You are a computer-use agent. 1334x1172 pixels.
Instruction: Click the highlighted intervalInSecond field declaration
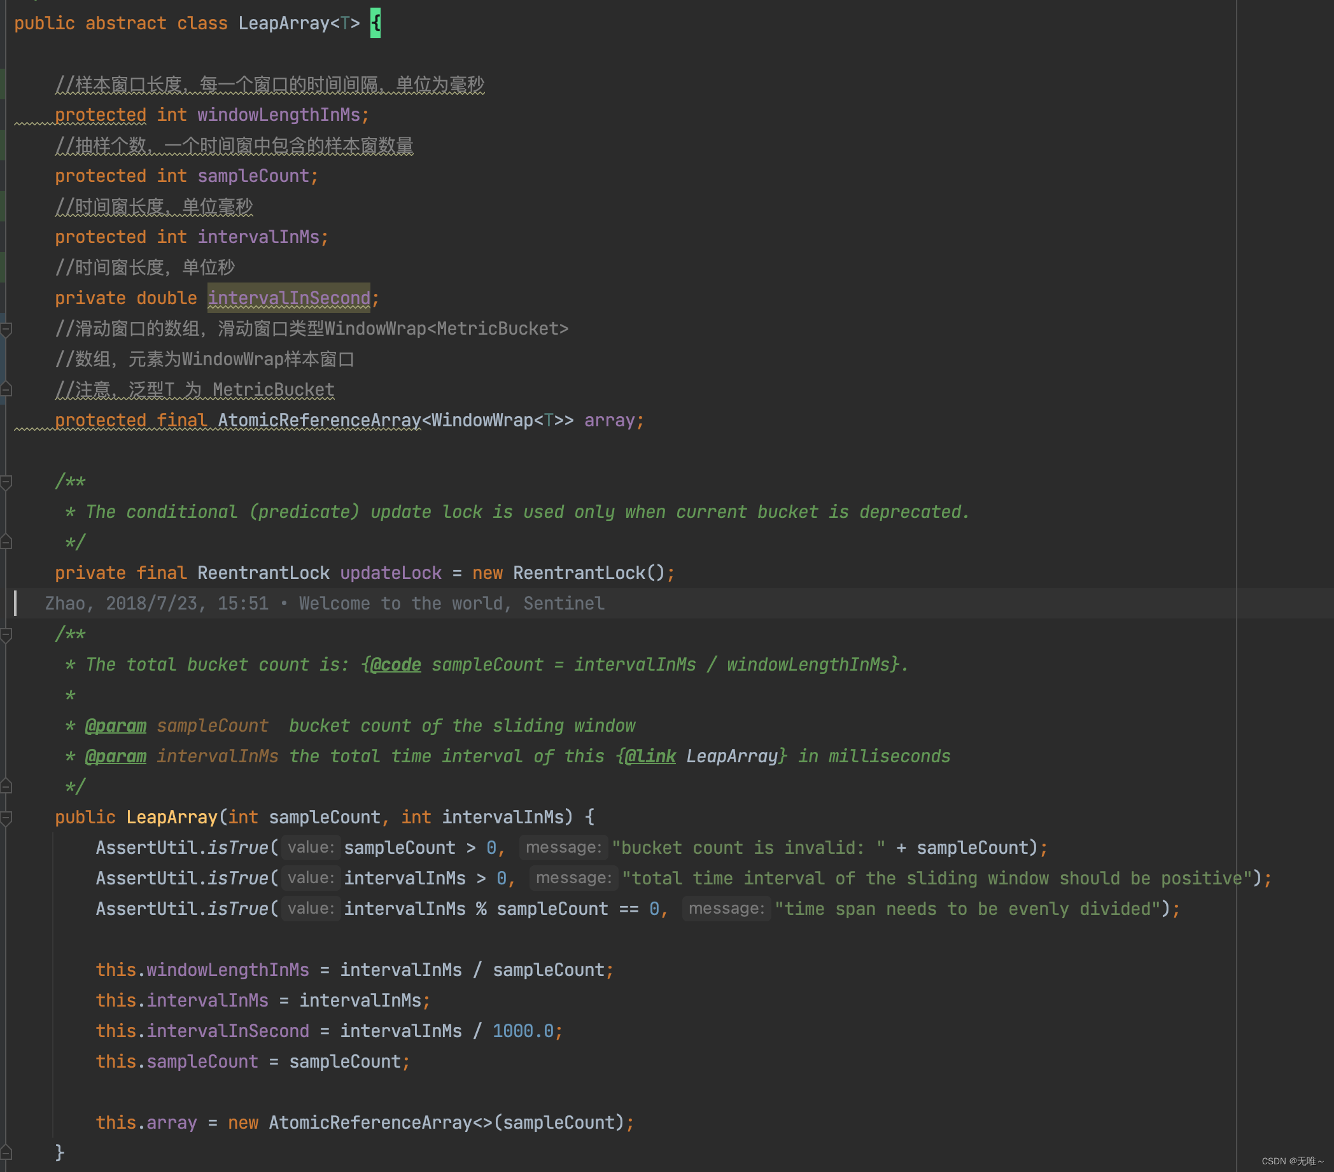click(289, 298)
